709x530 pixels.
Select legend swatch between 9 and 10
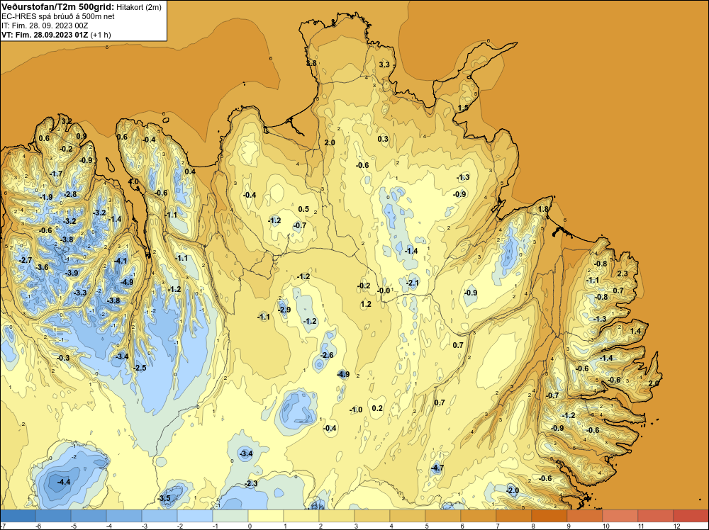[x=585, y=516]
